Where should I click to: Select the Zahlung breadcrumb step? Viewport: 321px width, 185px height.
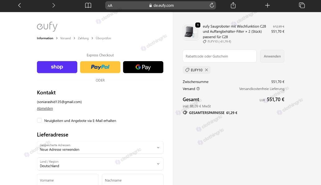pyautogui.click(x=83, y=38)
